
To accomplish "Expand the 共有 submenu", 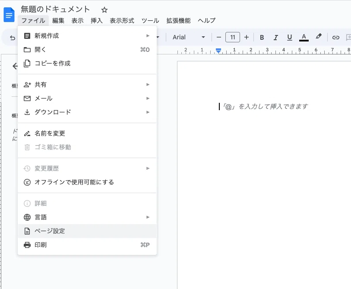I will tap(87, 85).
